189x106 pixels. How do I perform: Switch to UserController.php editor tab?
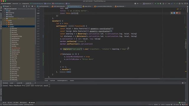click(43, 6)
